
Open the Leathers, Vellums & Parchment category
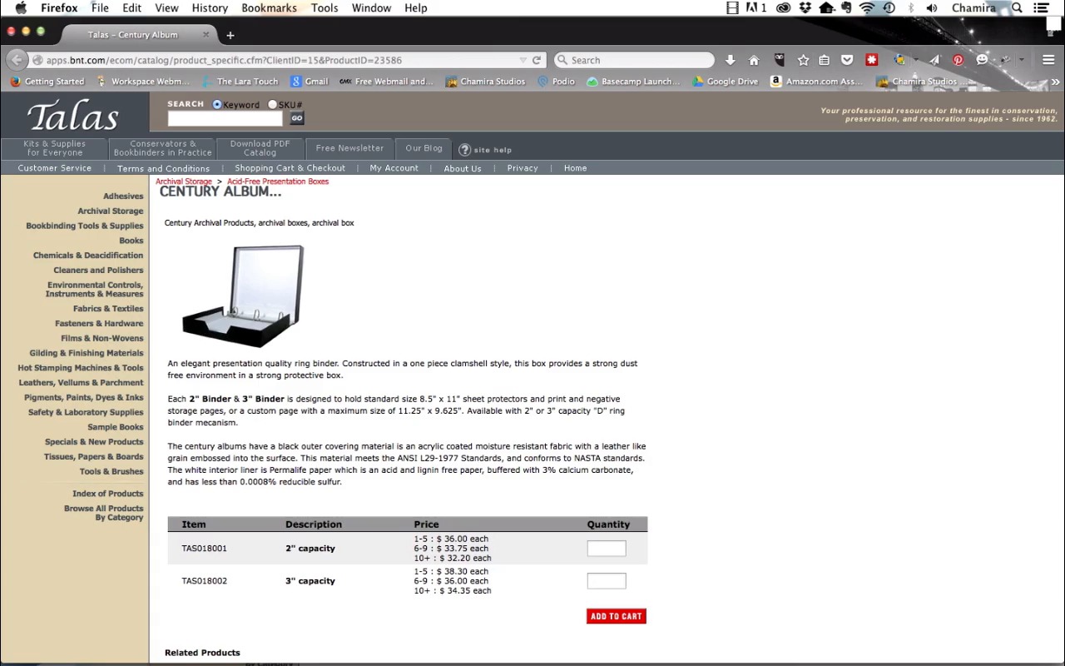point(81,383)
